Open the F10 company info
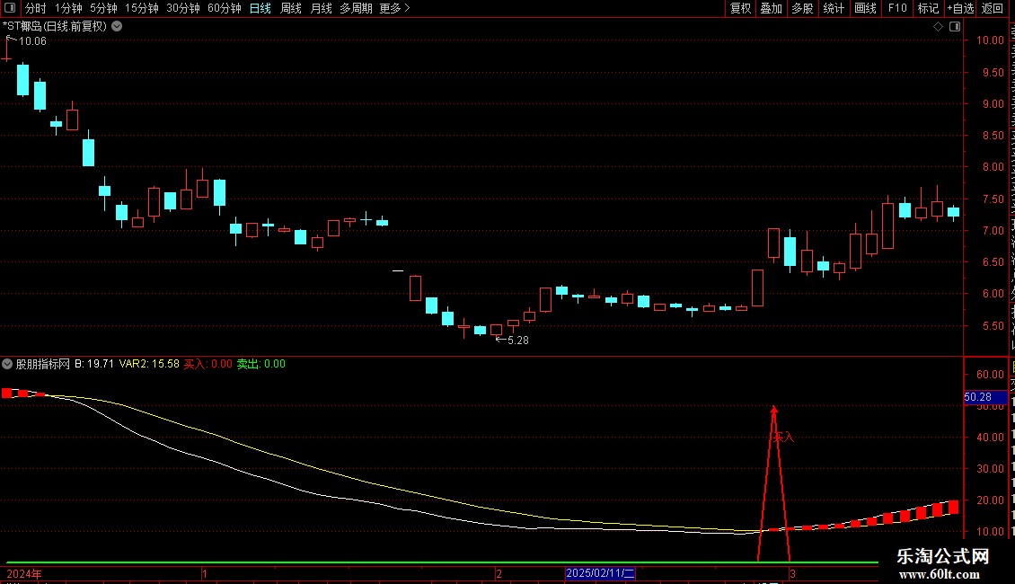Image resolution: width=1015 pixels, height=584 pixels. click(x=897, y=8)
